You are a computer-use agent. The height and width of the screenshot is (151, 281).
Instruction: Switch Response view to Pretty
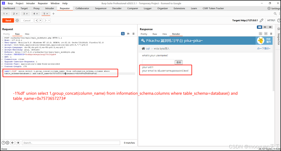tap(144, 34)
